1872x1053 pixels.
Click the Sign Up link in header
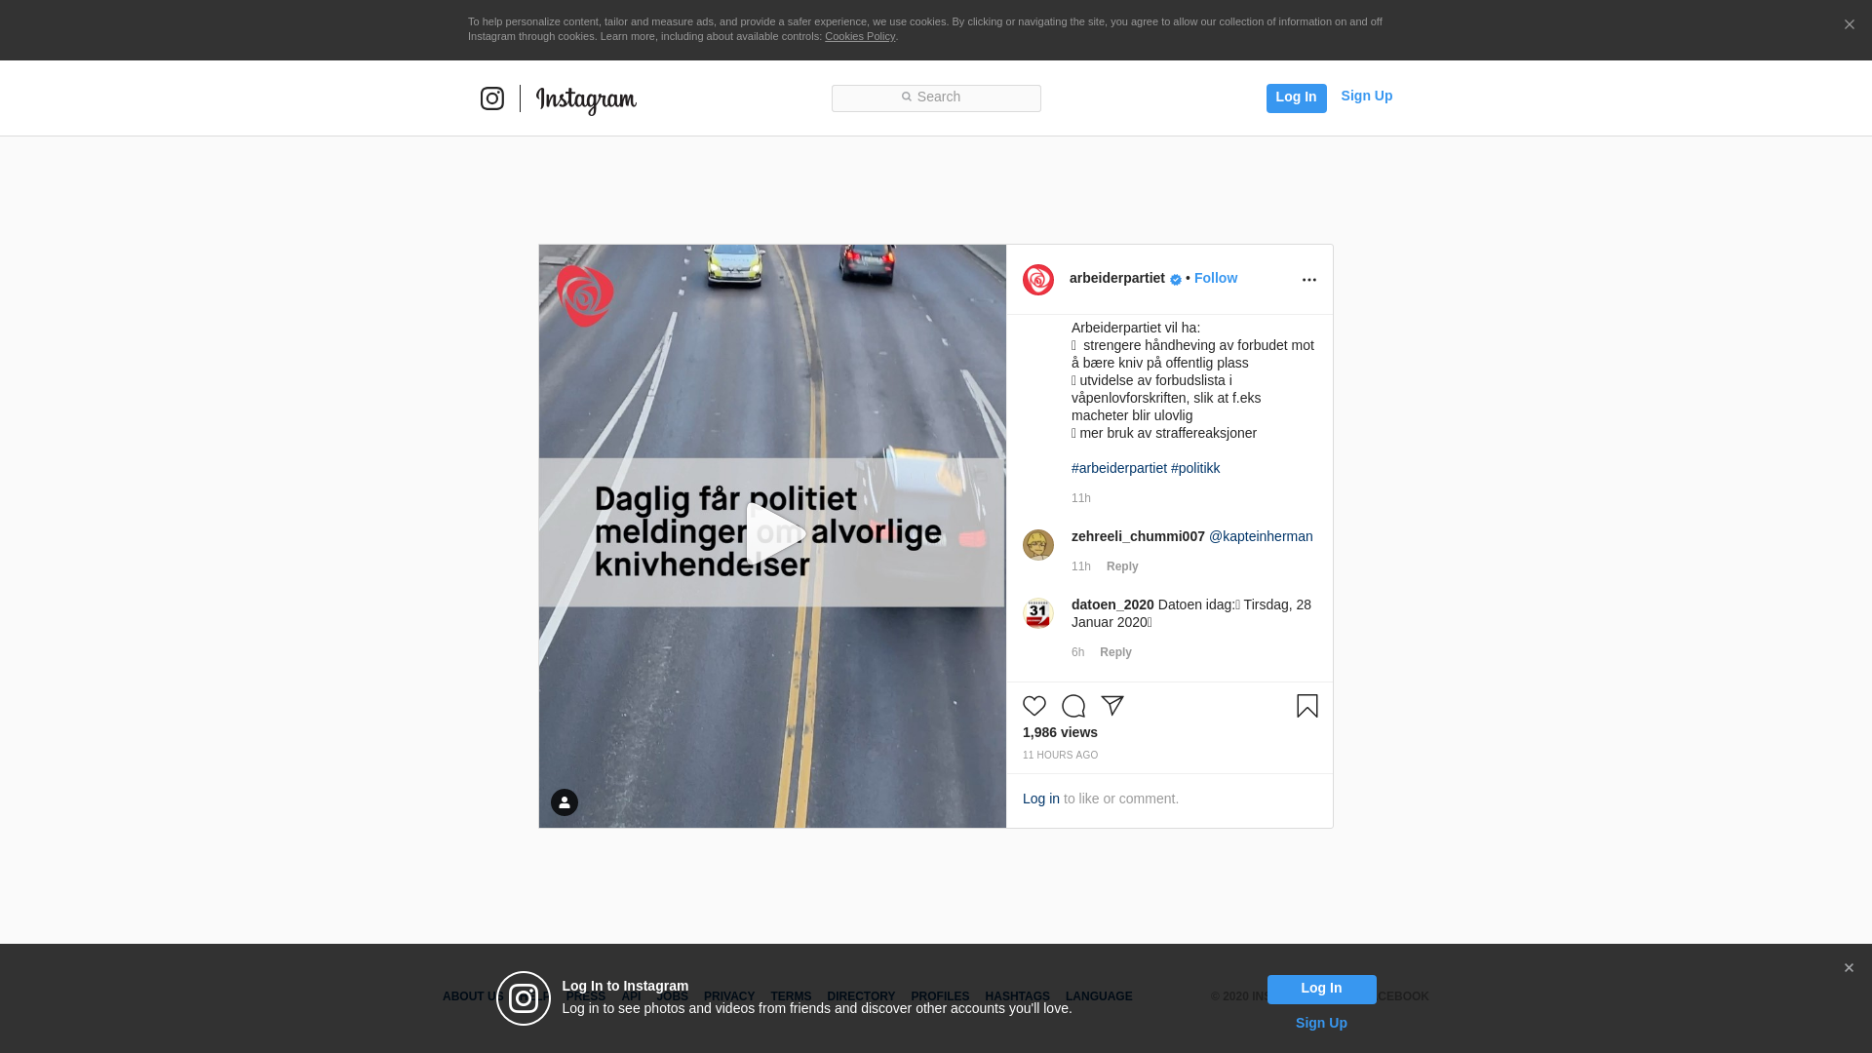(x=1366, y=96)
